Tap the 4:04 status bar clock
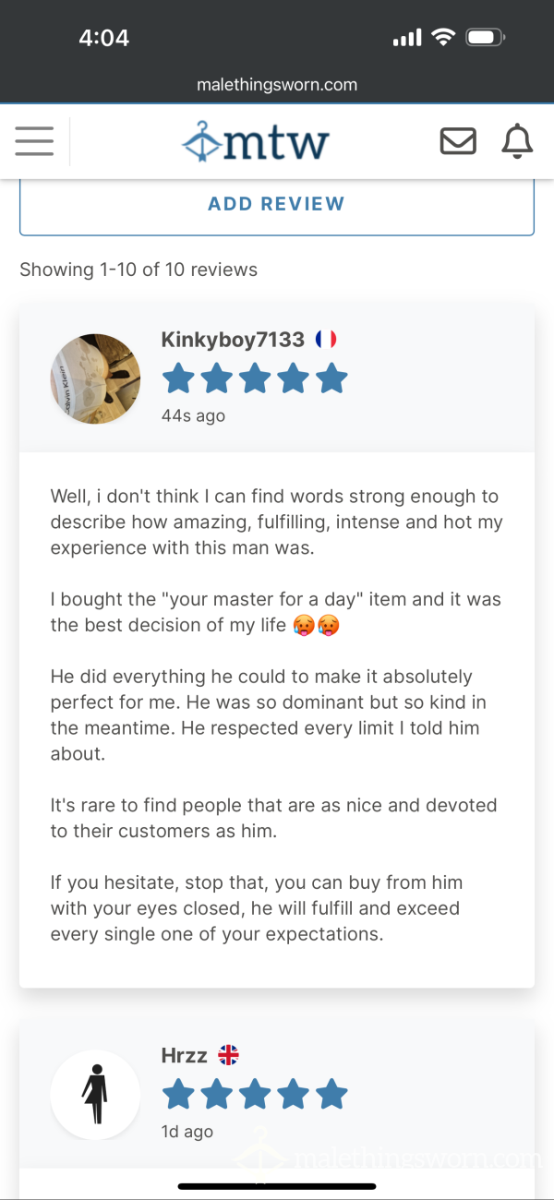Screen dimensions: 554x1200 pyautogui.click(x=103, y=38)
